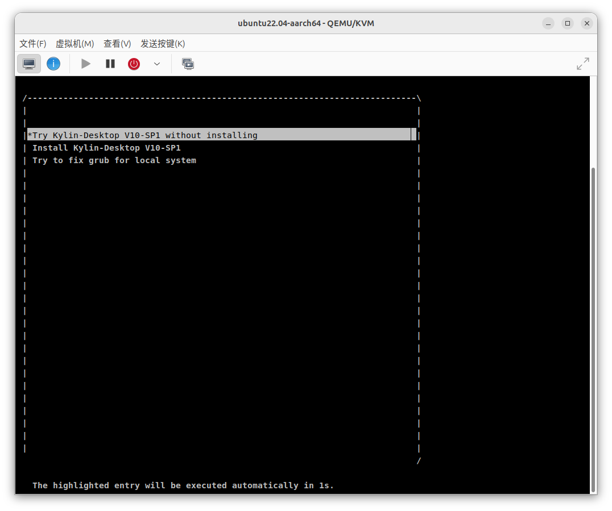Click the console vertical scrollbar
Viewport: 612px width, 511px height.
point(593,330)
